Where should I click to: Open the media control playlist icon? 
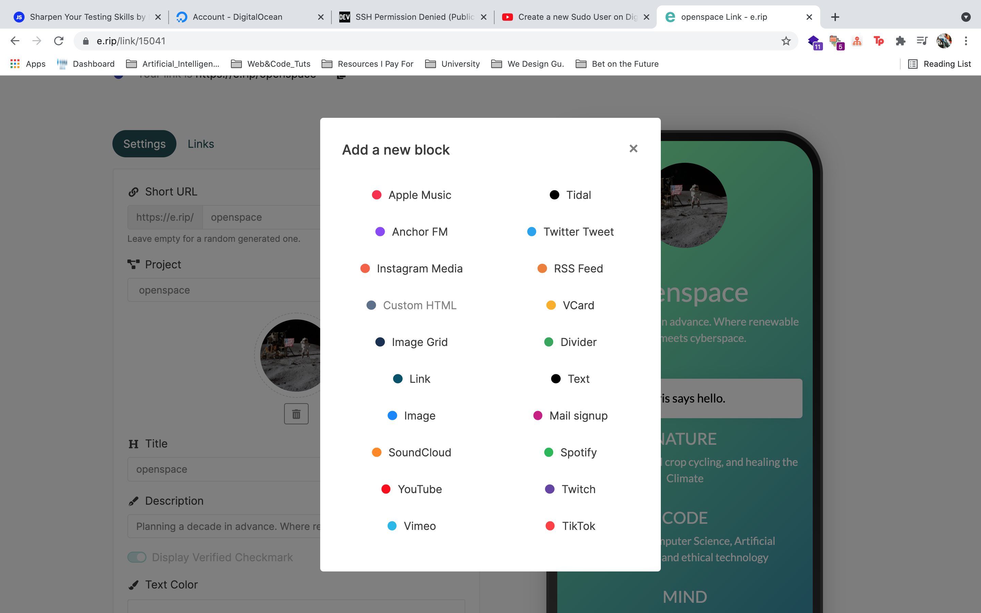point(922,41)
